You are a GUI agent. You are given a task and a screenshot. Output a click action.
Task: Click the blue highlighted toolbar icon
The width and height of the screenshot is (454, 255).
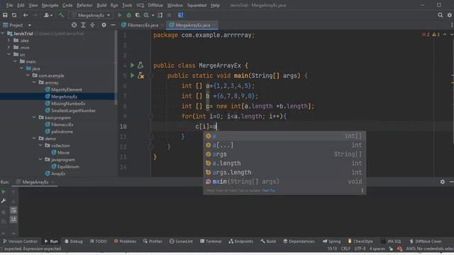(x=180, y=15)
